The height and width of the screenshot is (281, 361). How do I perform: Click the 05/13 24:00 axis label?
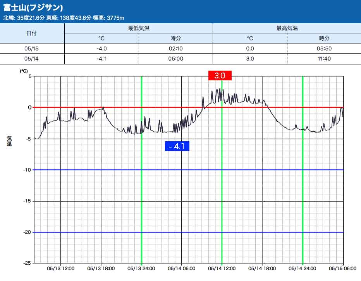click(141, 268)
